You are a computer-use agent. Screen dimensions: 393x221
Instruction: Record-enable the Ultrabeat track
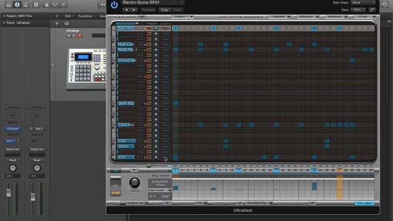tap(80, 36)
